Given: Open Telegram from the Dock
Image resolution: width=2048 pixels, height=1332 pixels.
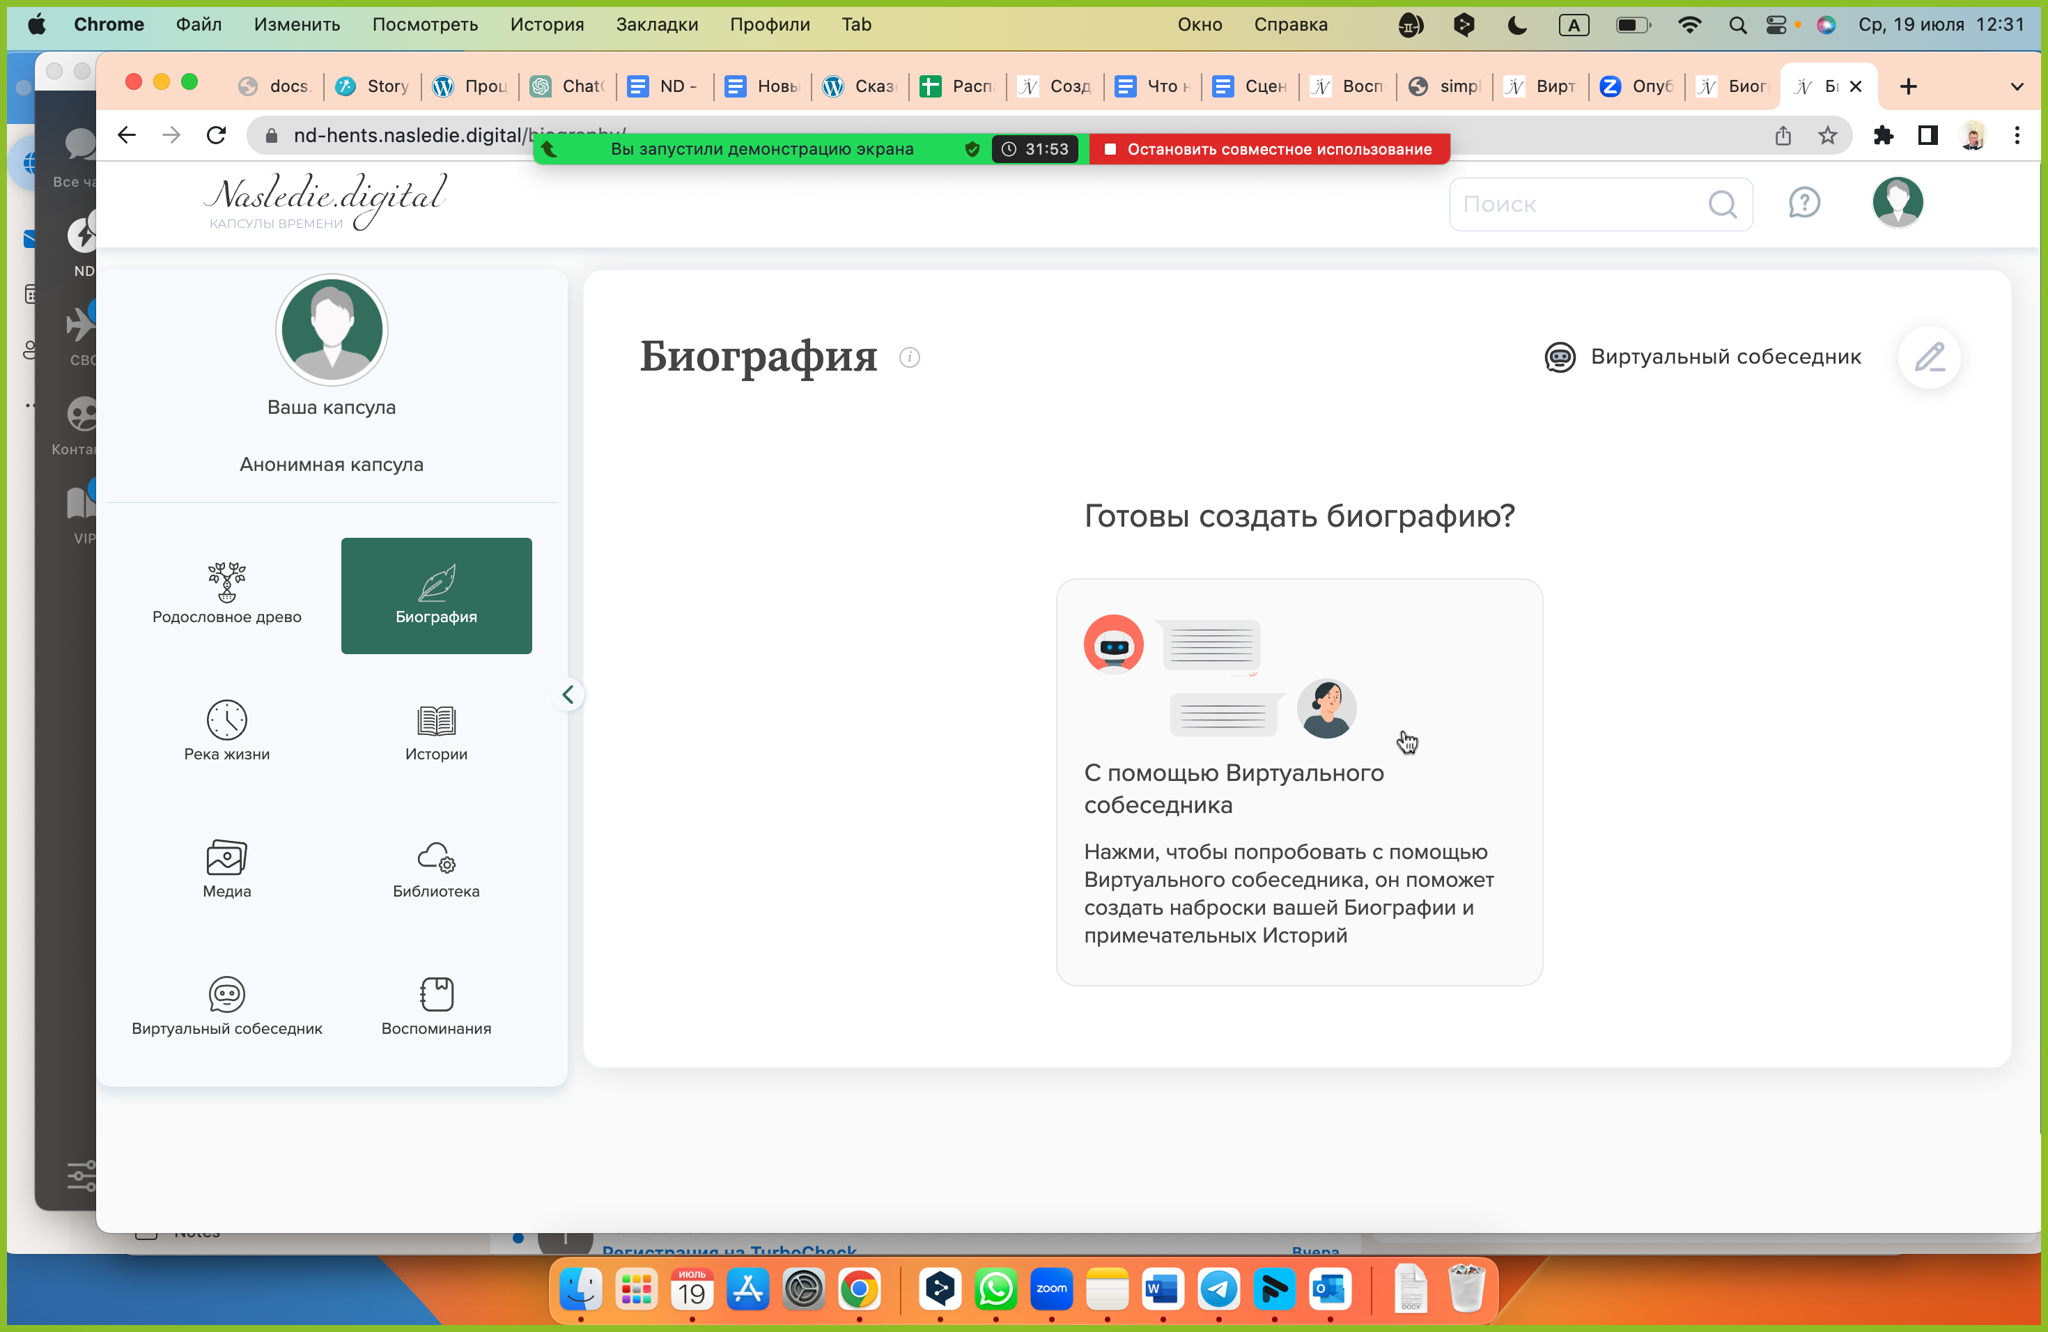Looking at the screenshot, I should click(1218, 1289).
